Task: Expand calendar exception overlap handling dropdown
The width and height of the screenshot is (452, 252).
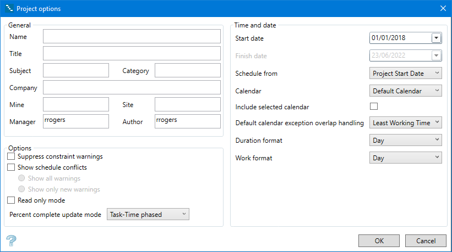Action: [405, 123]
